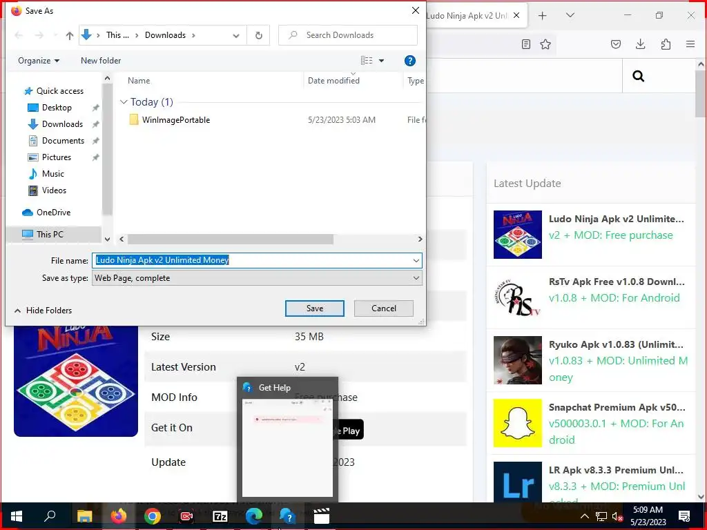Collapse folders with Hide Folders

(x=43, y=311)
